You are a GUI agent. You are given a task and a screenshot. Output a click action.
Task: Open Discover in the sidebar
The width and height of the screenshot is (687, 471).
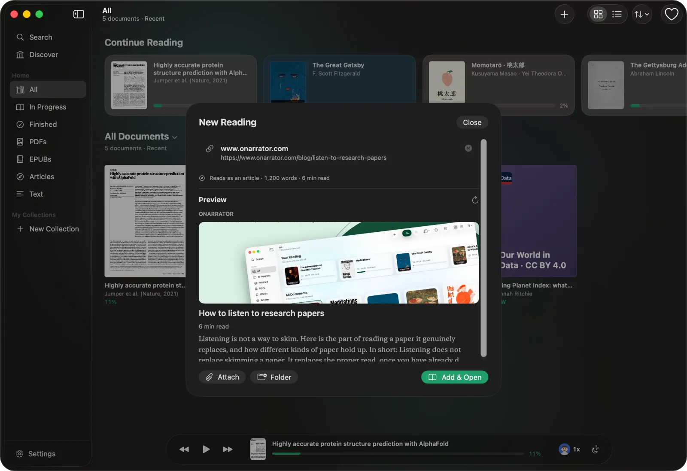pyautogui.click(x=48, y=55)
